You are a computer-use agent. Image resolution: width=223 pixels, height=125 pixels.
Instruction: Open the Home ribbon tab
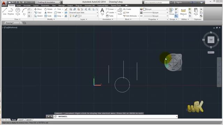click(x=11, y=6)
